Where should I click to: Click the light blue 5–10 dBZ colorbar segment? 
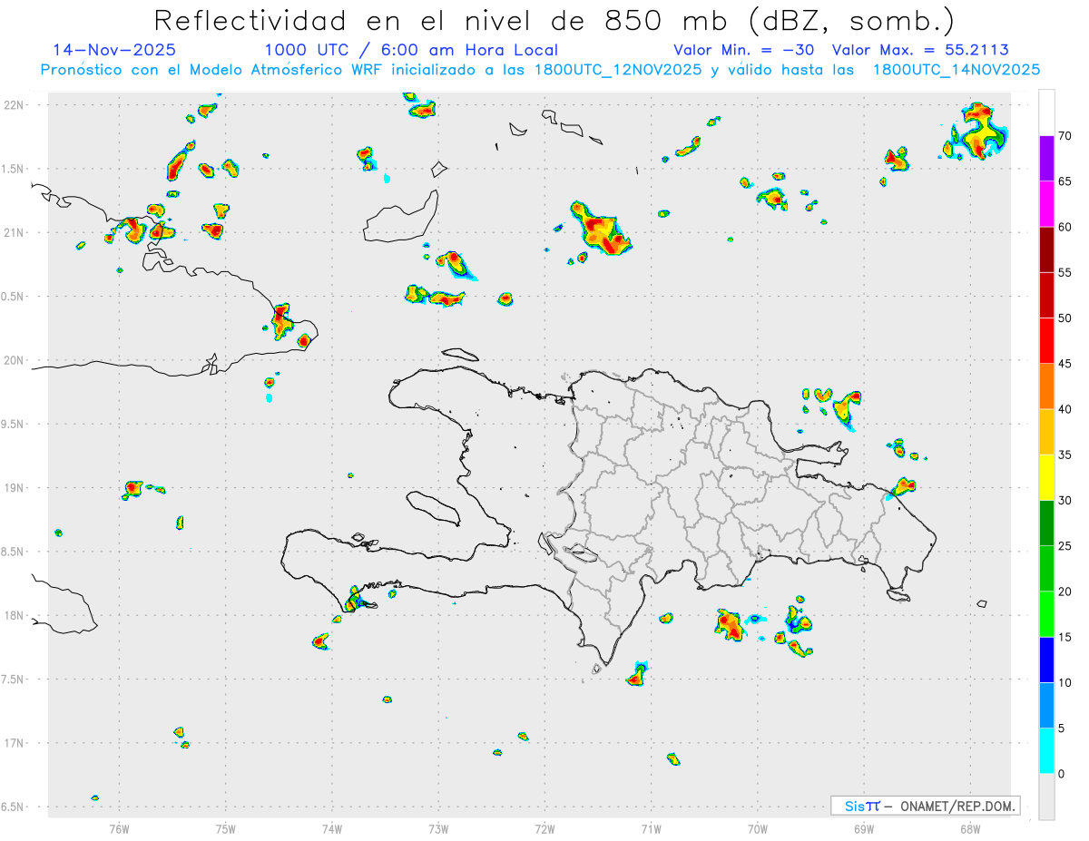click(1046, 706)
